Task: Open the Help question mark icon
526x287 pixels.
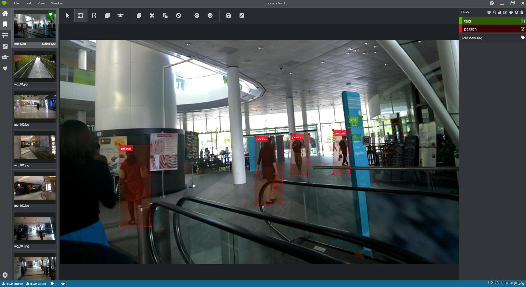Action: (492, 3)
